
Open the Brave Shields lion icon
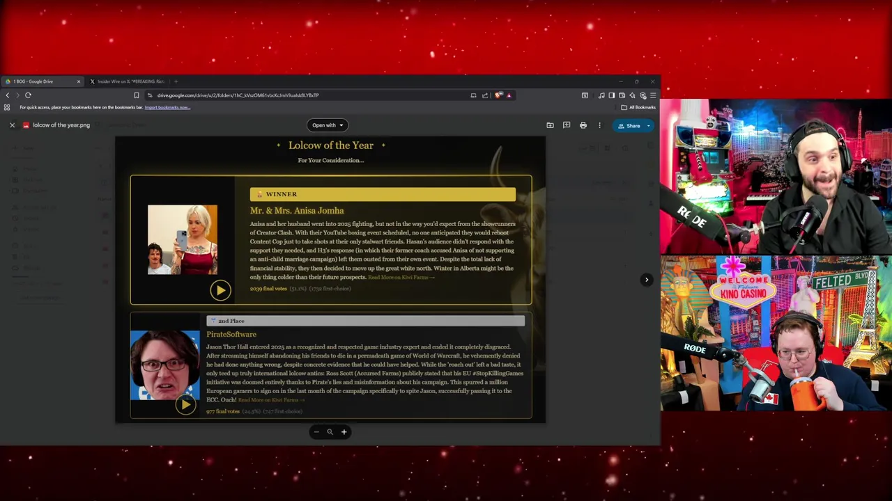(498, 95)
